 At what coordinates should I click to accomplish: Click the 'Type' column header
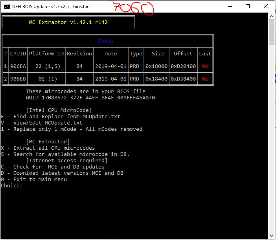click(136, 54)
